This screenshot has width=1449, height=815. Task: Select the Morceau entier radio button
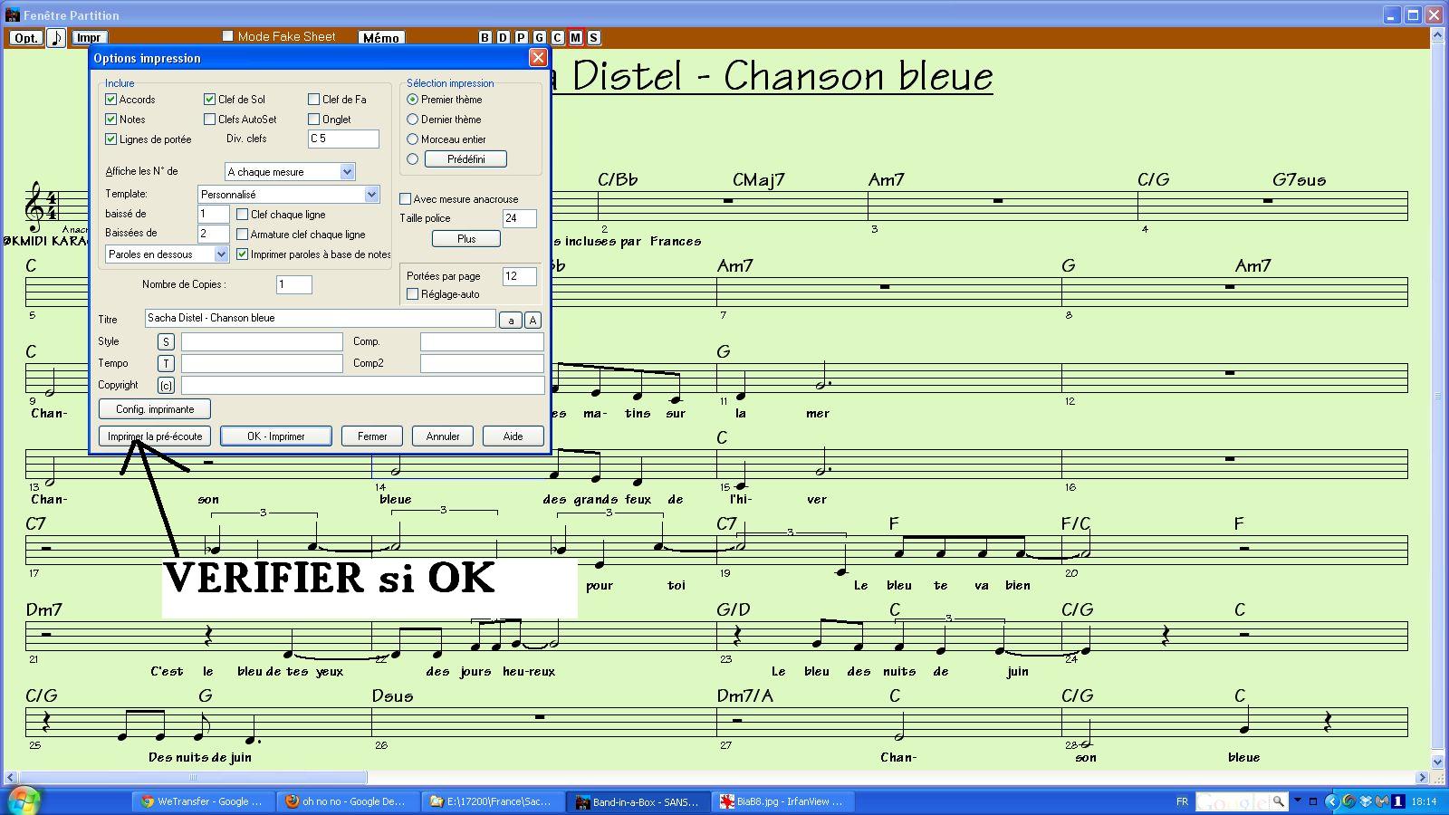tap(412, 139)
